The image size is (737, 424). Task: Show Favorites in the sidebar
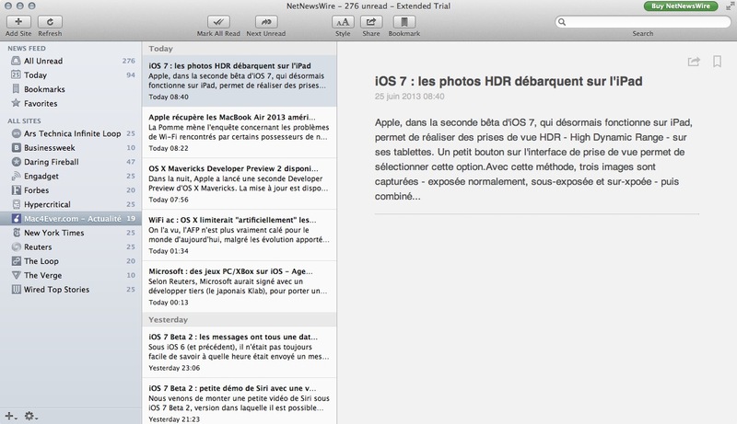tap(71, 103)
